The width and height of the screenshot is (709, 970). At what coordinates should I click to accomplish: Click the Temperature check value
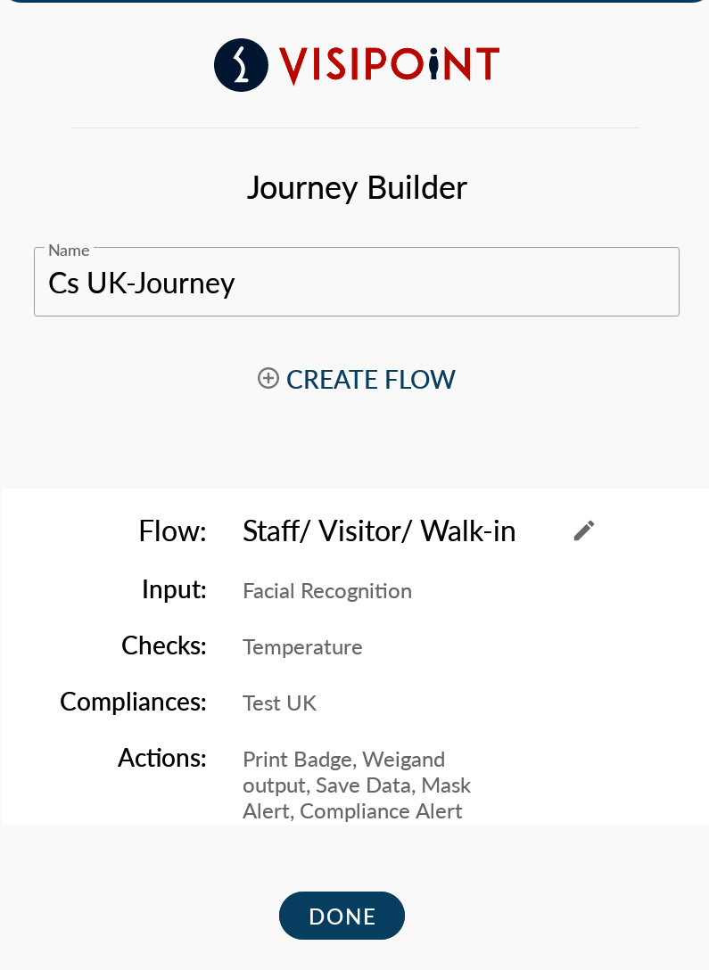(x=302, y=647)
